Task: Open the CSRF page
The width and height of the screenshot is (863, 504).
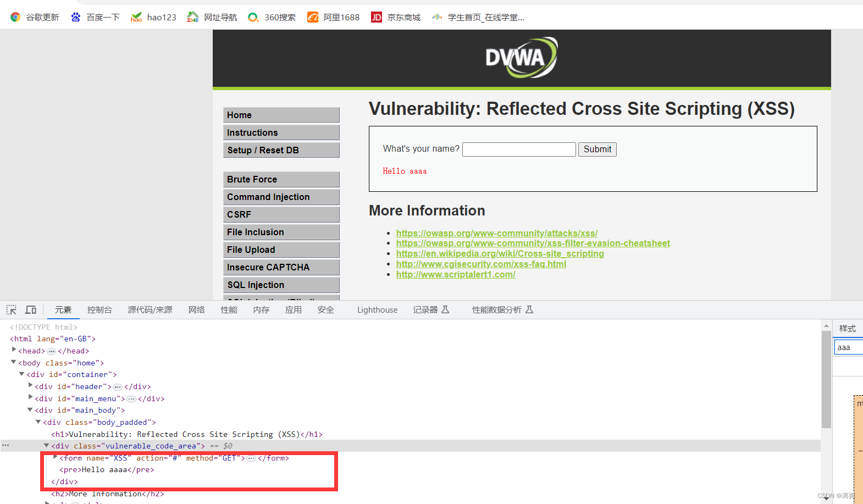Action: (x=281, y=214)
